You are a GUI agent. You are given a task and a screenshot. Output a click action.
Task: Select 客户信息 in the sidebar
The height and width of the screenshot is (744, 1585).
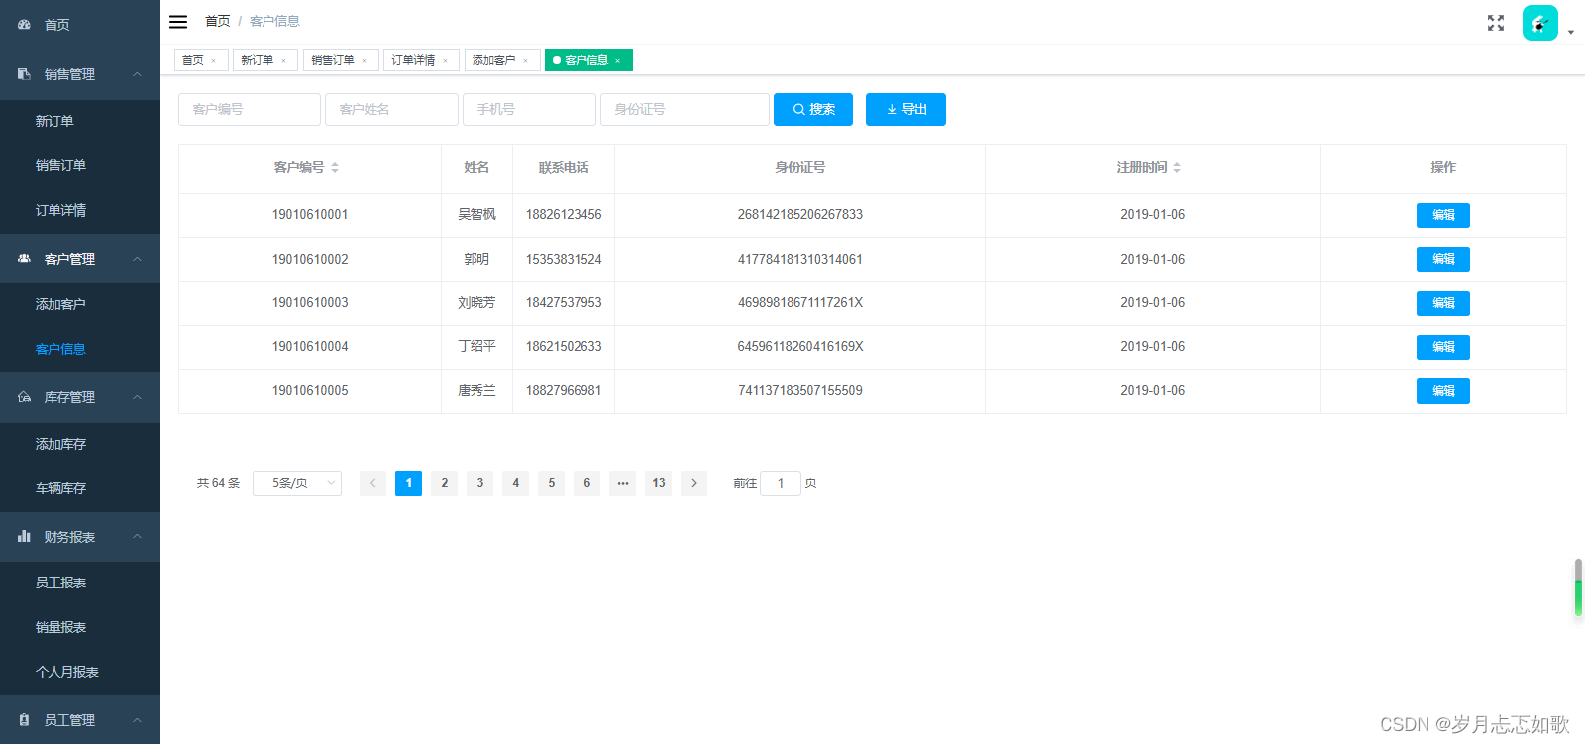[x=80, y=349]
